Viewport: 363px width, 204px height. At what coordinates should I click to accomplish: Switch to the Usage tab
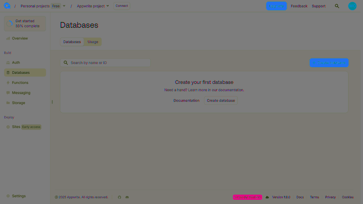(93, 42)
